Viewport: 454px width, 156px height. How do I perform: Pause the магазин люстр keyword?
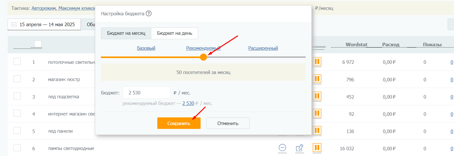[x=317, y=79]
